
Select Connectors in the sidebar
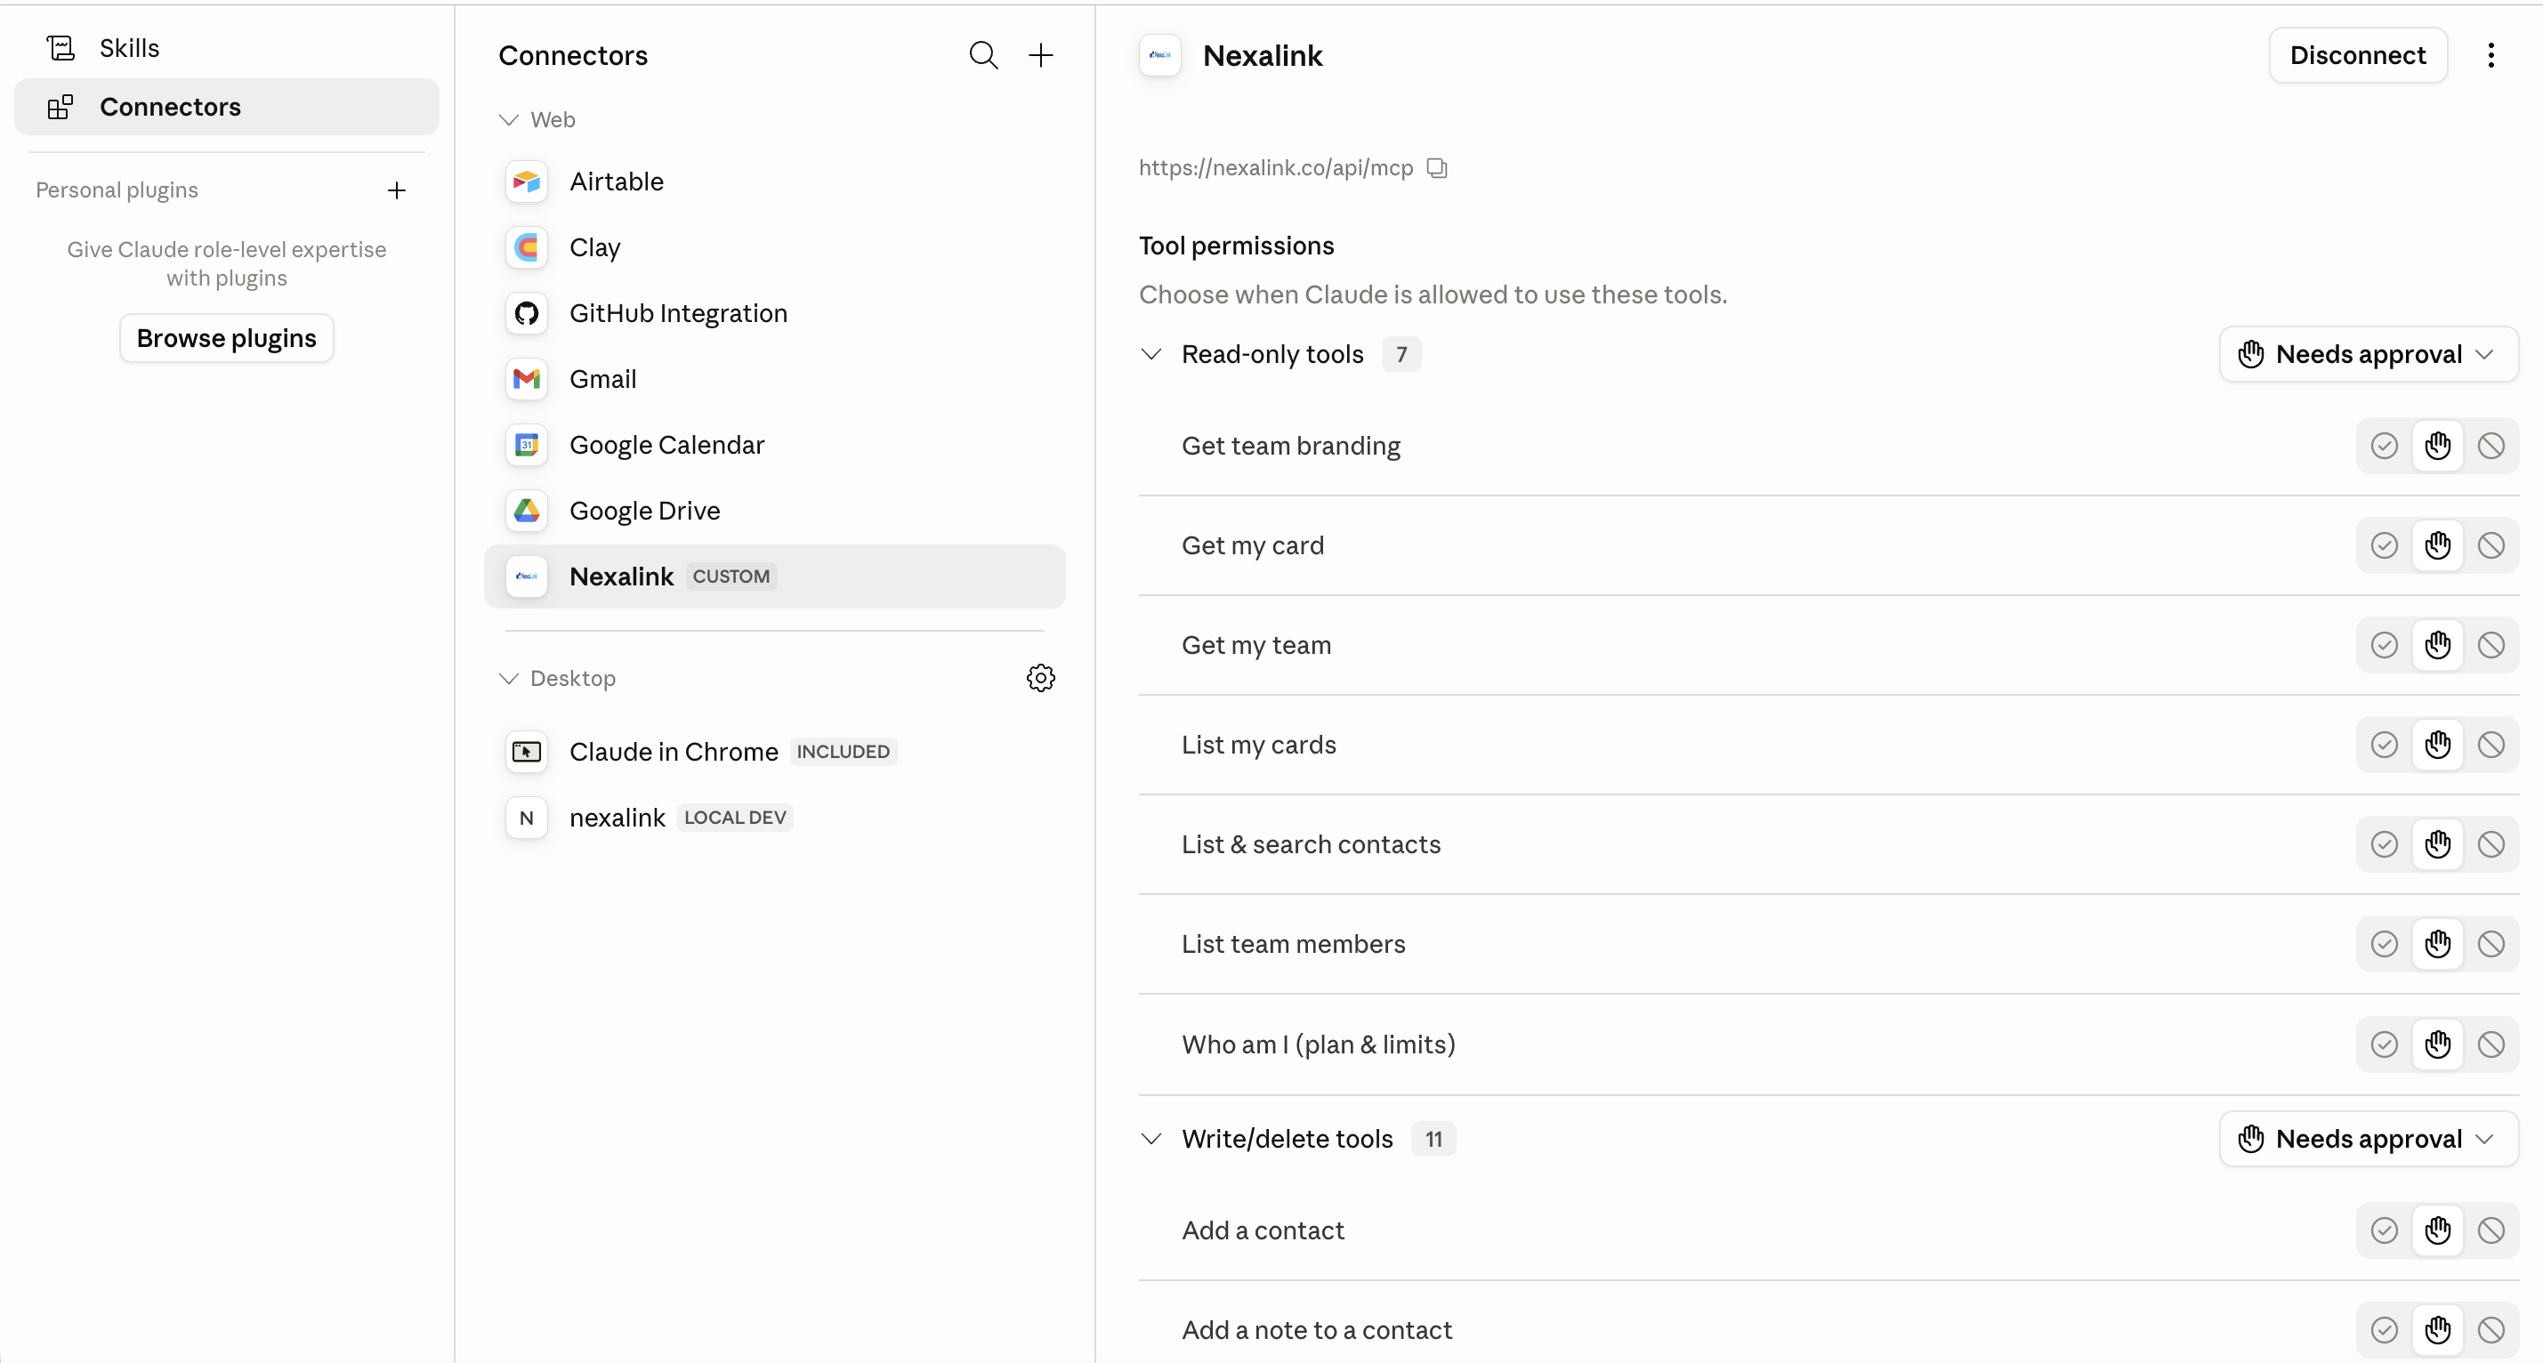[x=227, y=107]
